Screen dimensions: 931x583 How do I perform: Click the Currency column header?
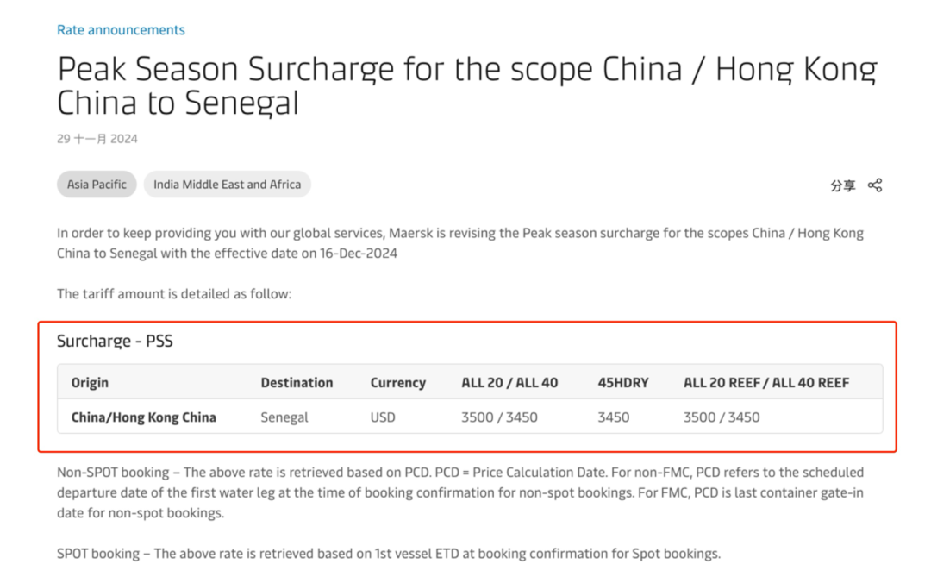[x=397, y=383]
